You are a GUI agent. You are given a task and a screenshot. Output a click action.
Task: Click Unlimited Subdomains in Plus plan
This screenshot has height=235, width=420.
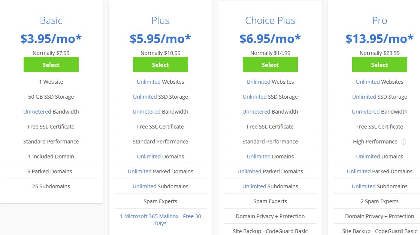point(160,186)
